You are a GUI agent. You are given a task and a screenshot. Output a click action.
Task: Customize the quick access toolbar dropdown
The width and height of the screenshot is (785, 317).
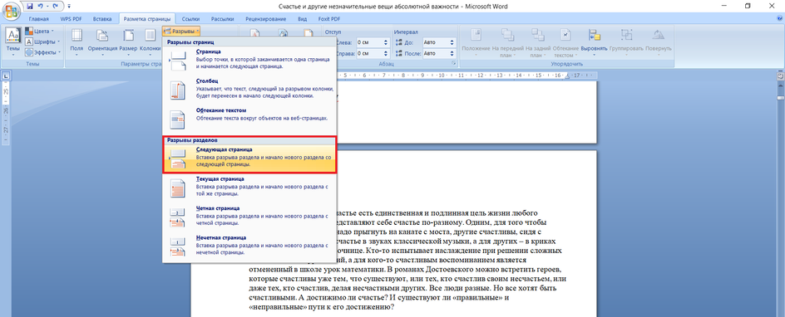[68, 7]
